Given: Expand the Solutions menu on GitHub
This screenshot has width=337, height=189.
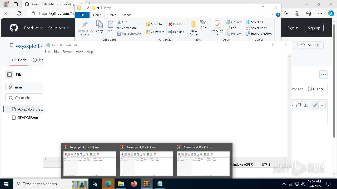Looking at the screenshot, I should (59, 28).
